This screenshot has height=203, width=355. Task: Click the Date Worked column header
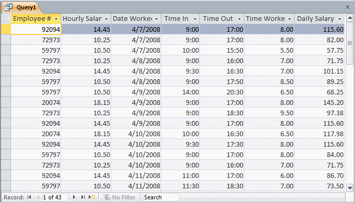pos(136,19)
